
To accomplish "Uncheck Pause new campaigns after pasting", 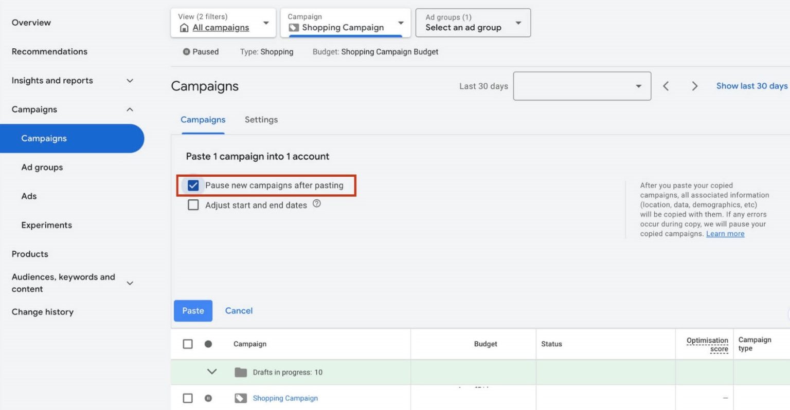I will pyautogui.click(x=193, y=185).
